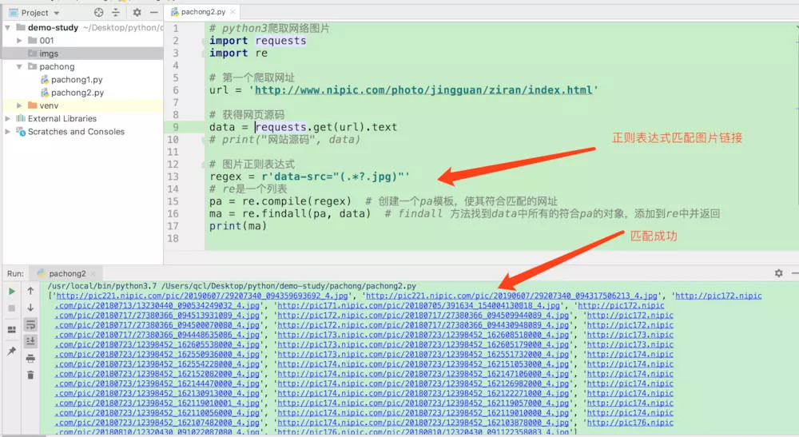799x437 pixels.
Task: Open Run panel gear settings
Action: (x=778, y=273)
